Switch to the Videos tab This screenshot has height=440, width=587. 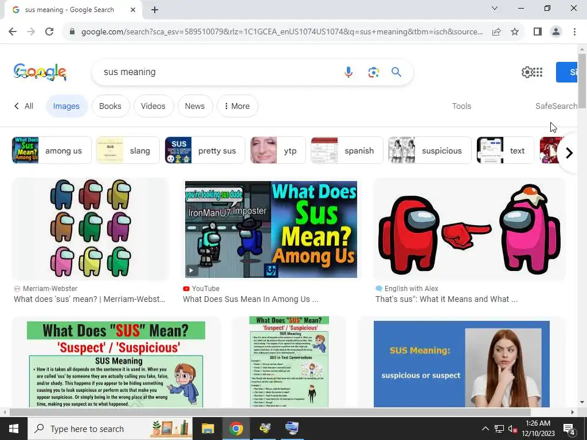click(153, 106)
